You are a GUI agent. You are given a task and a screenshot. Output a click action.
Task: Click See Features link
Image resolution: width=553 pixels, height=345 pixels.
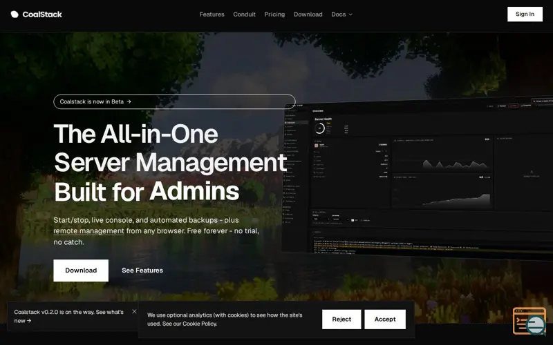click(142, 270)
